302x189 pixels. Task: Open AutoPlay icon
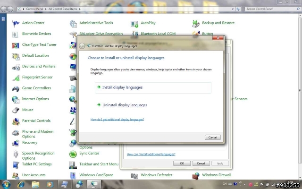pos(134,24)
